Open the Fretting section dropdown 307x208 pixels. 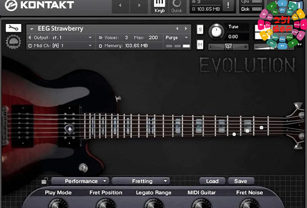tap(141, 181)
